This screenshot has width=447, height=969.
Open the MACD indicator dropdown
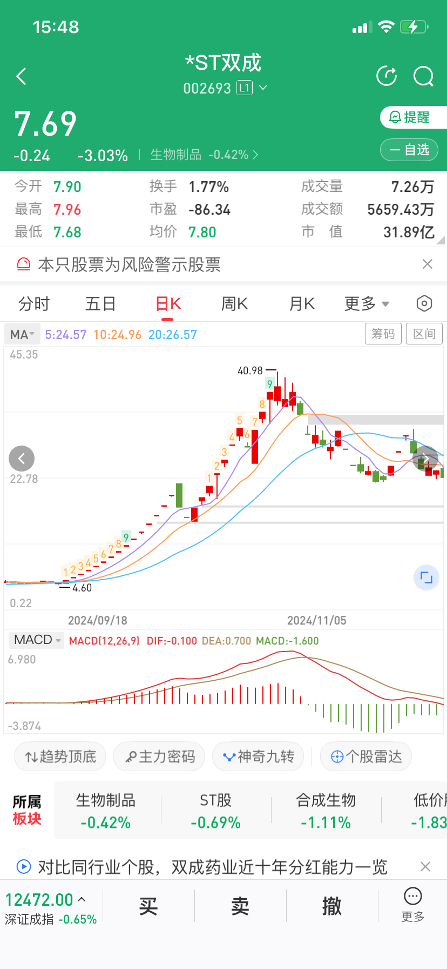pyautogui.click(x=36, y=640)
